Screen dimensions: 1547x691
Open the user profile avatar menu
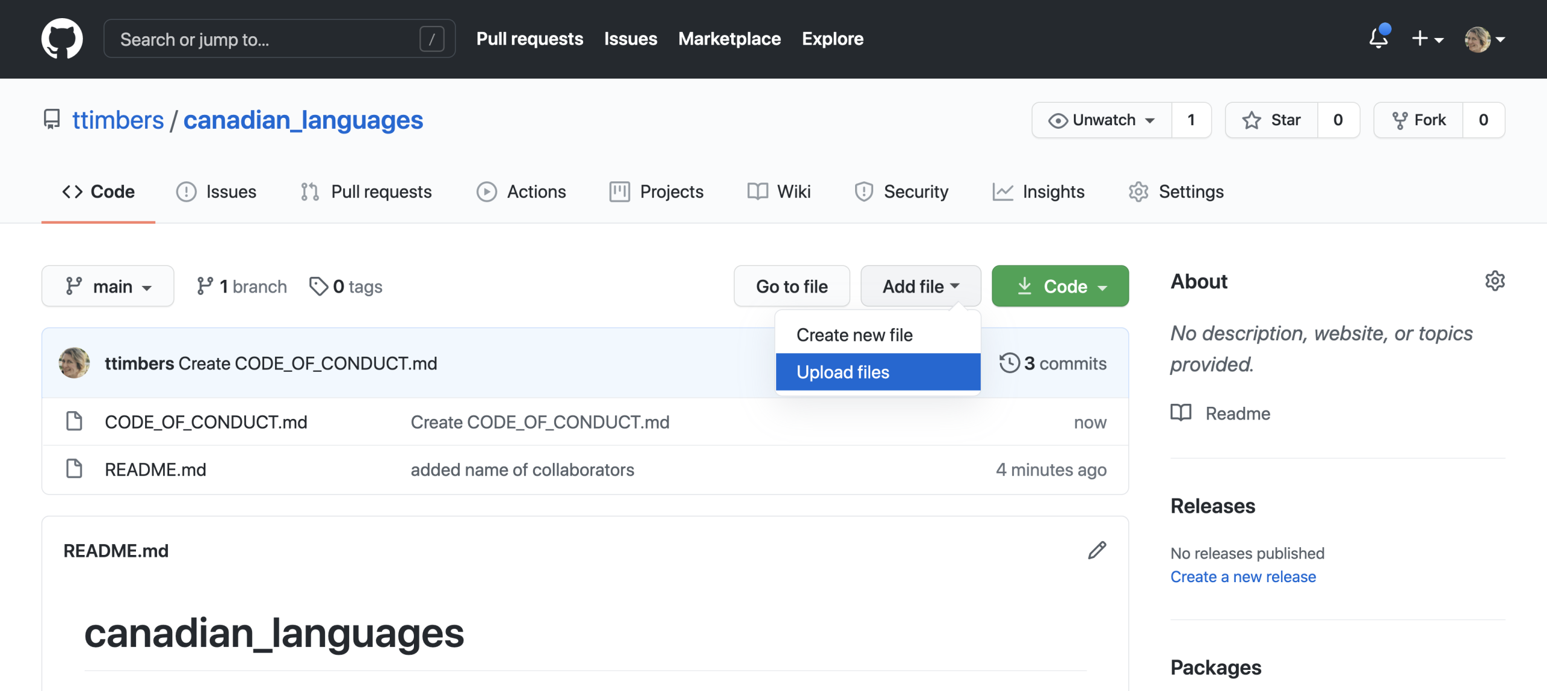point(1484,39)
